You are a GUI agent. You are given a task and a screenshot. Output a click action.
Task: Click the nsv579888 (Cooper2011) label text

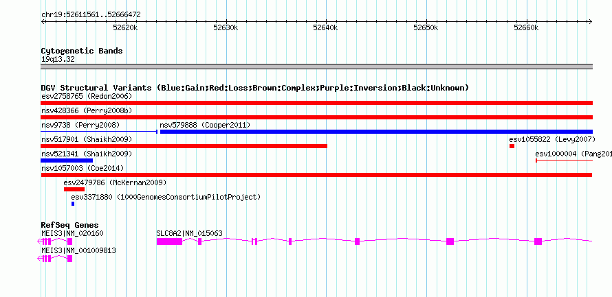[x=206, y=125]
